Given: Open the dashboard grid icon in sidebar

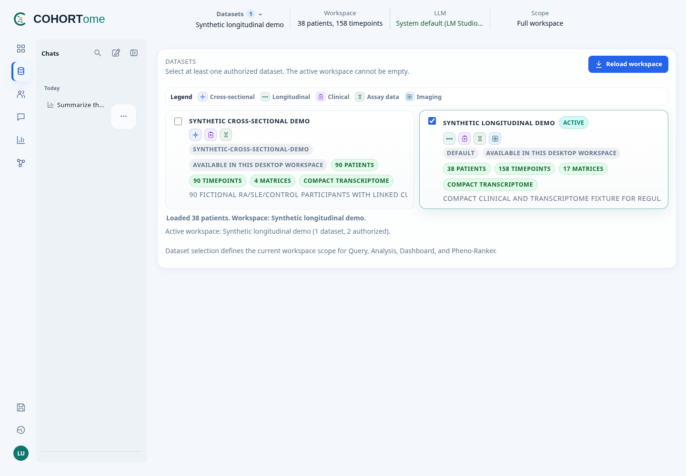Looking at the screenshot, I should (x=21, y=49).
